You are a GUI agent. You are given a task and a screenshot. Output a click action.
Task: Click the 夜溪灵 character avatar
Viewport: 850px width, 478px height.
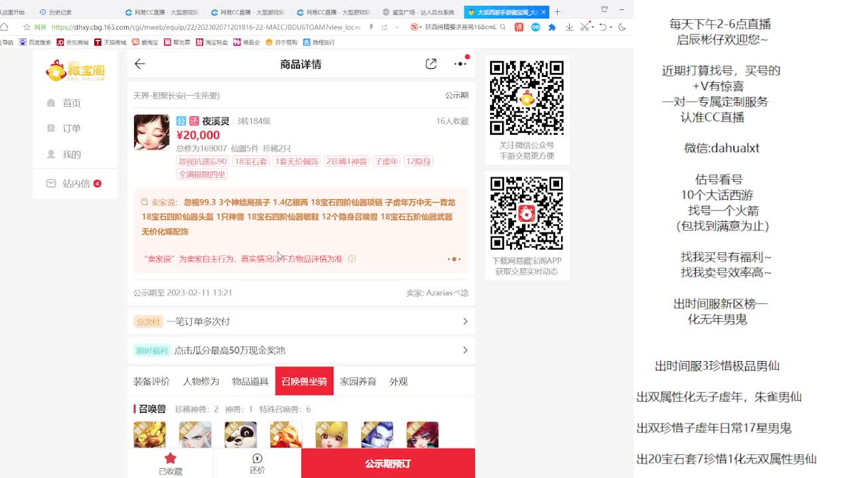click(151, 132)
